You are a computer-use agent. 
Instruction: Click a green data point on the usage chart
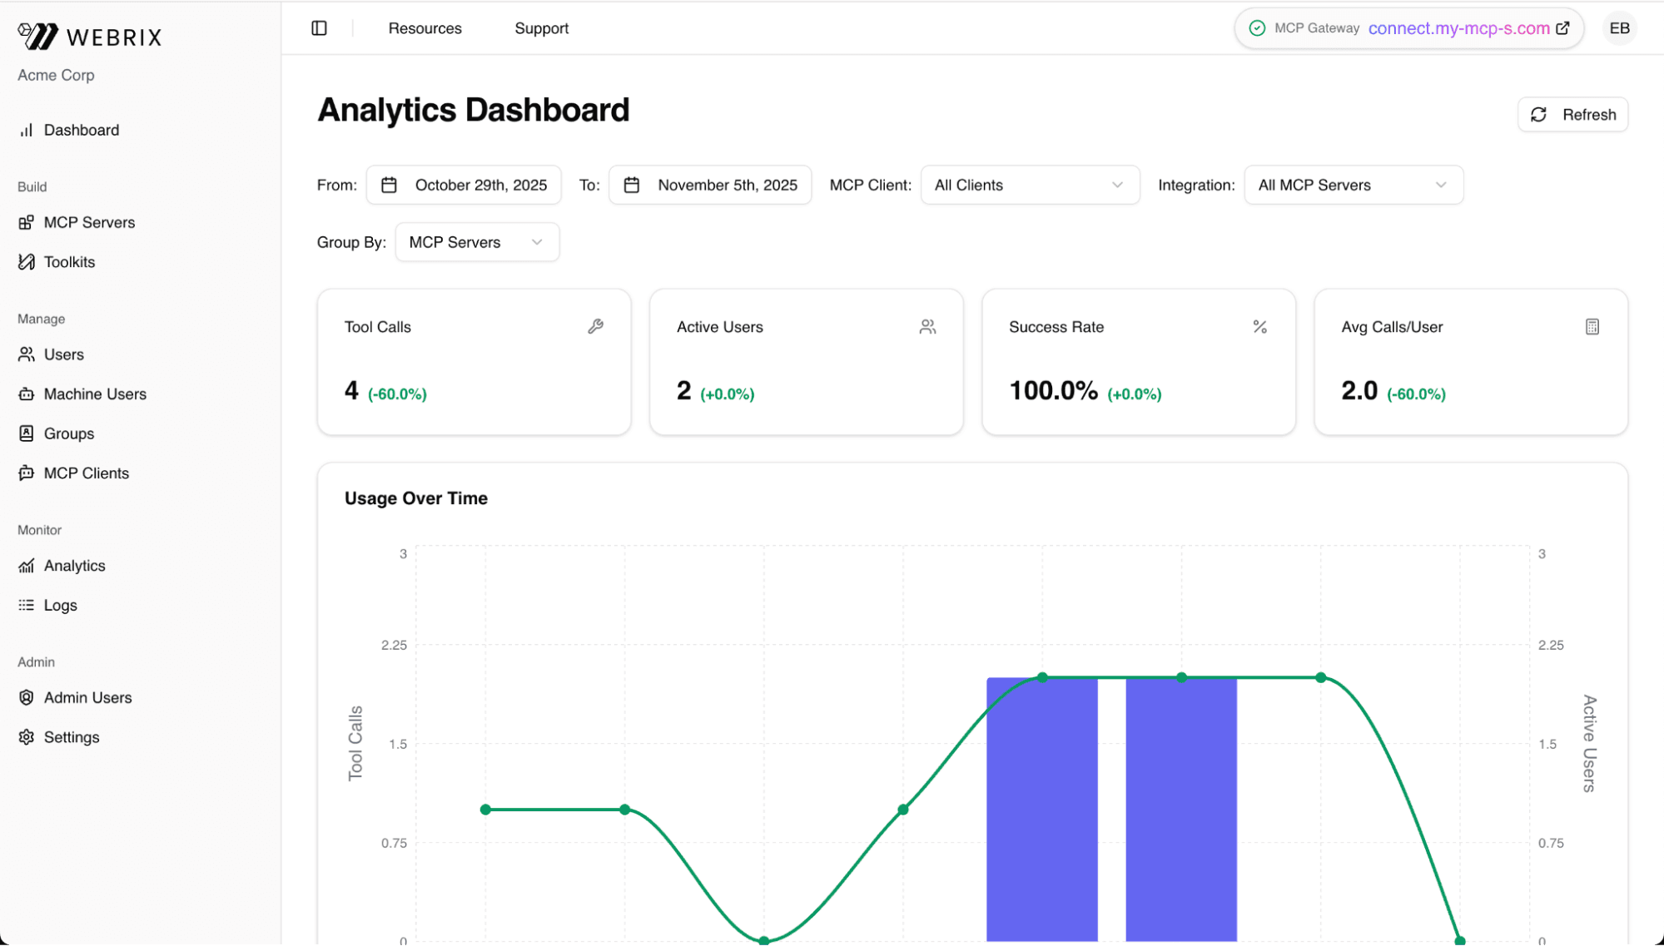coord(1041,677)
